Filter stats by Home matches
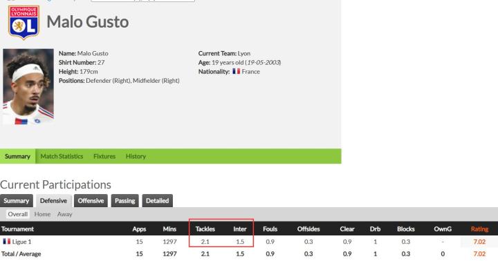The image size is (498, 261). point(42,214)
